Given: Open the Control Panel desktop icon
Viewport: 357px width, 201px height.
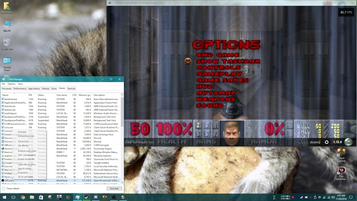Looking at the screenshot, I should pos(7,64).
